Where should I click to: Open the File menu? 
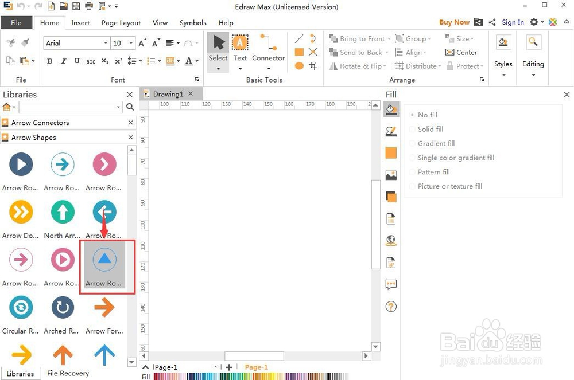(x=16, y=23)
